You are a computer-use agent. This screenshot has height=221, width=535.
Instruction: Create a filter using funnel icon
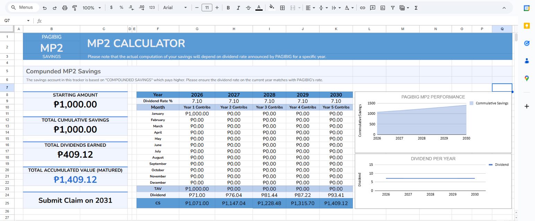pyautogui.click(x=393, y=8)
